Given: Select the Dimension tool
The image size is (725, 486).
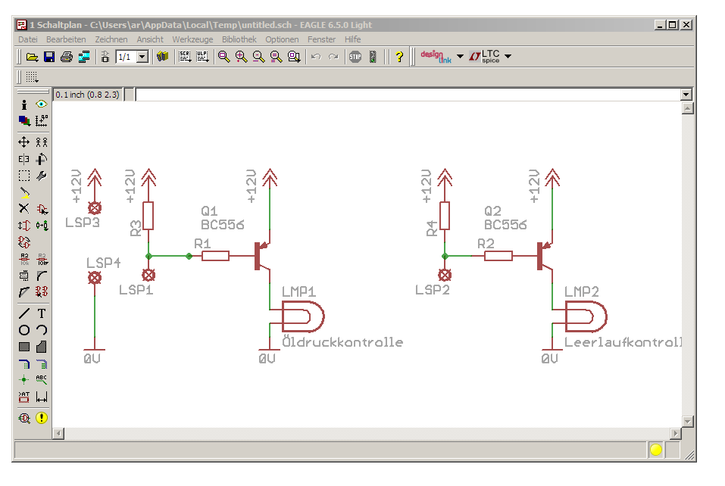Looking at the screenshot, I should (x=42, y=397).
